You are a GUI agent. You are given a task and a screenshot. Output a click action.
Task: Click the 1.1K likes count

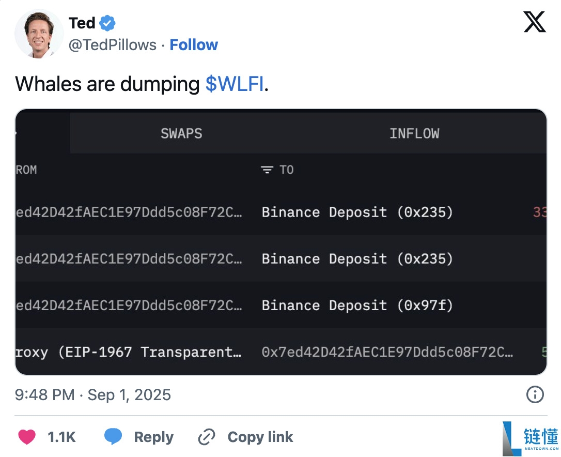coord(61,437)
